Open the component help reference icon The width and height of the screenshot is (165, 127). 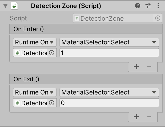pos(138,6)
